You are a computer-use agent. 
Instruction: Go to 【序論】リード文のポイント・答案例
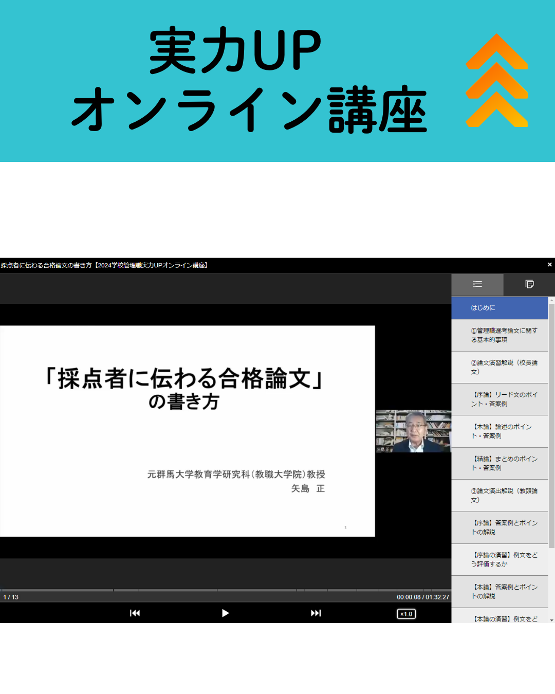click(500, 399)
